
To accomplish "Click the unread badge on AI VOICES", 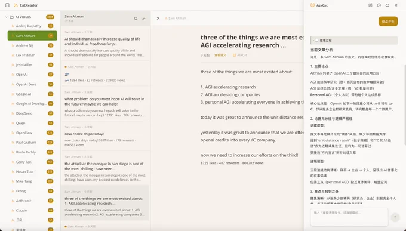I will tap(50, 17).
